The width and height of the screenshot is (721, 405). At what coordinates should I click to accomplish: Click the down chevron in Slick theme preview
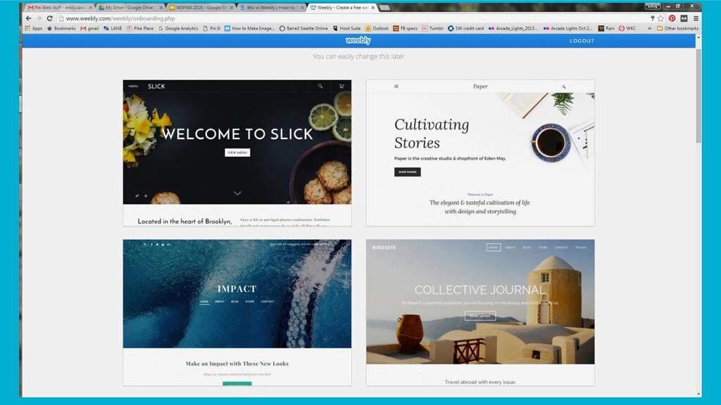coord(237,193)
